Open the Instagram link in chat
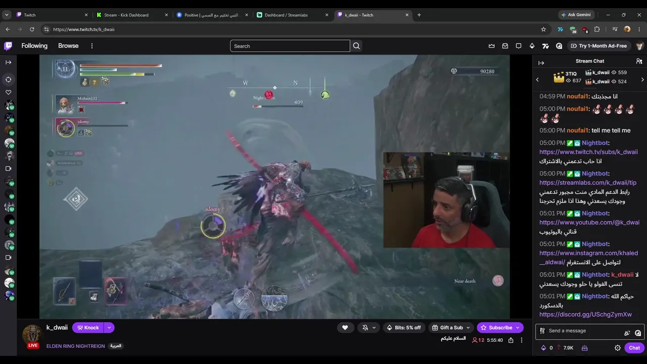This screenshot has height=364, width=647. coord(588,257)
